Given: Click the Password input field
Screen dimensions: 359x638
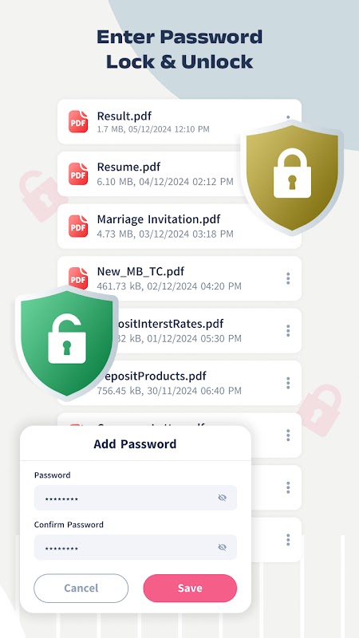Looking at the screenshot, I should pos(135,498).
